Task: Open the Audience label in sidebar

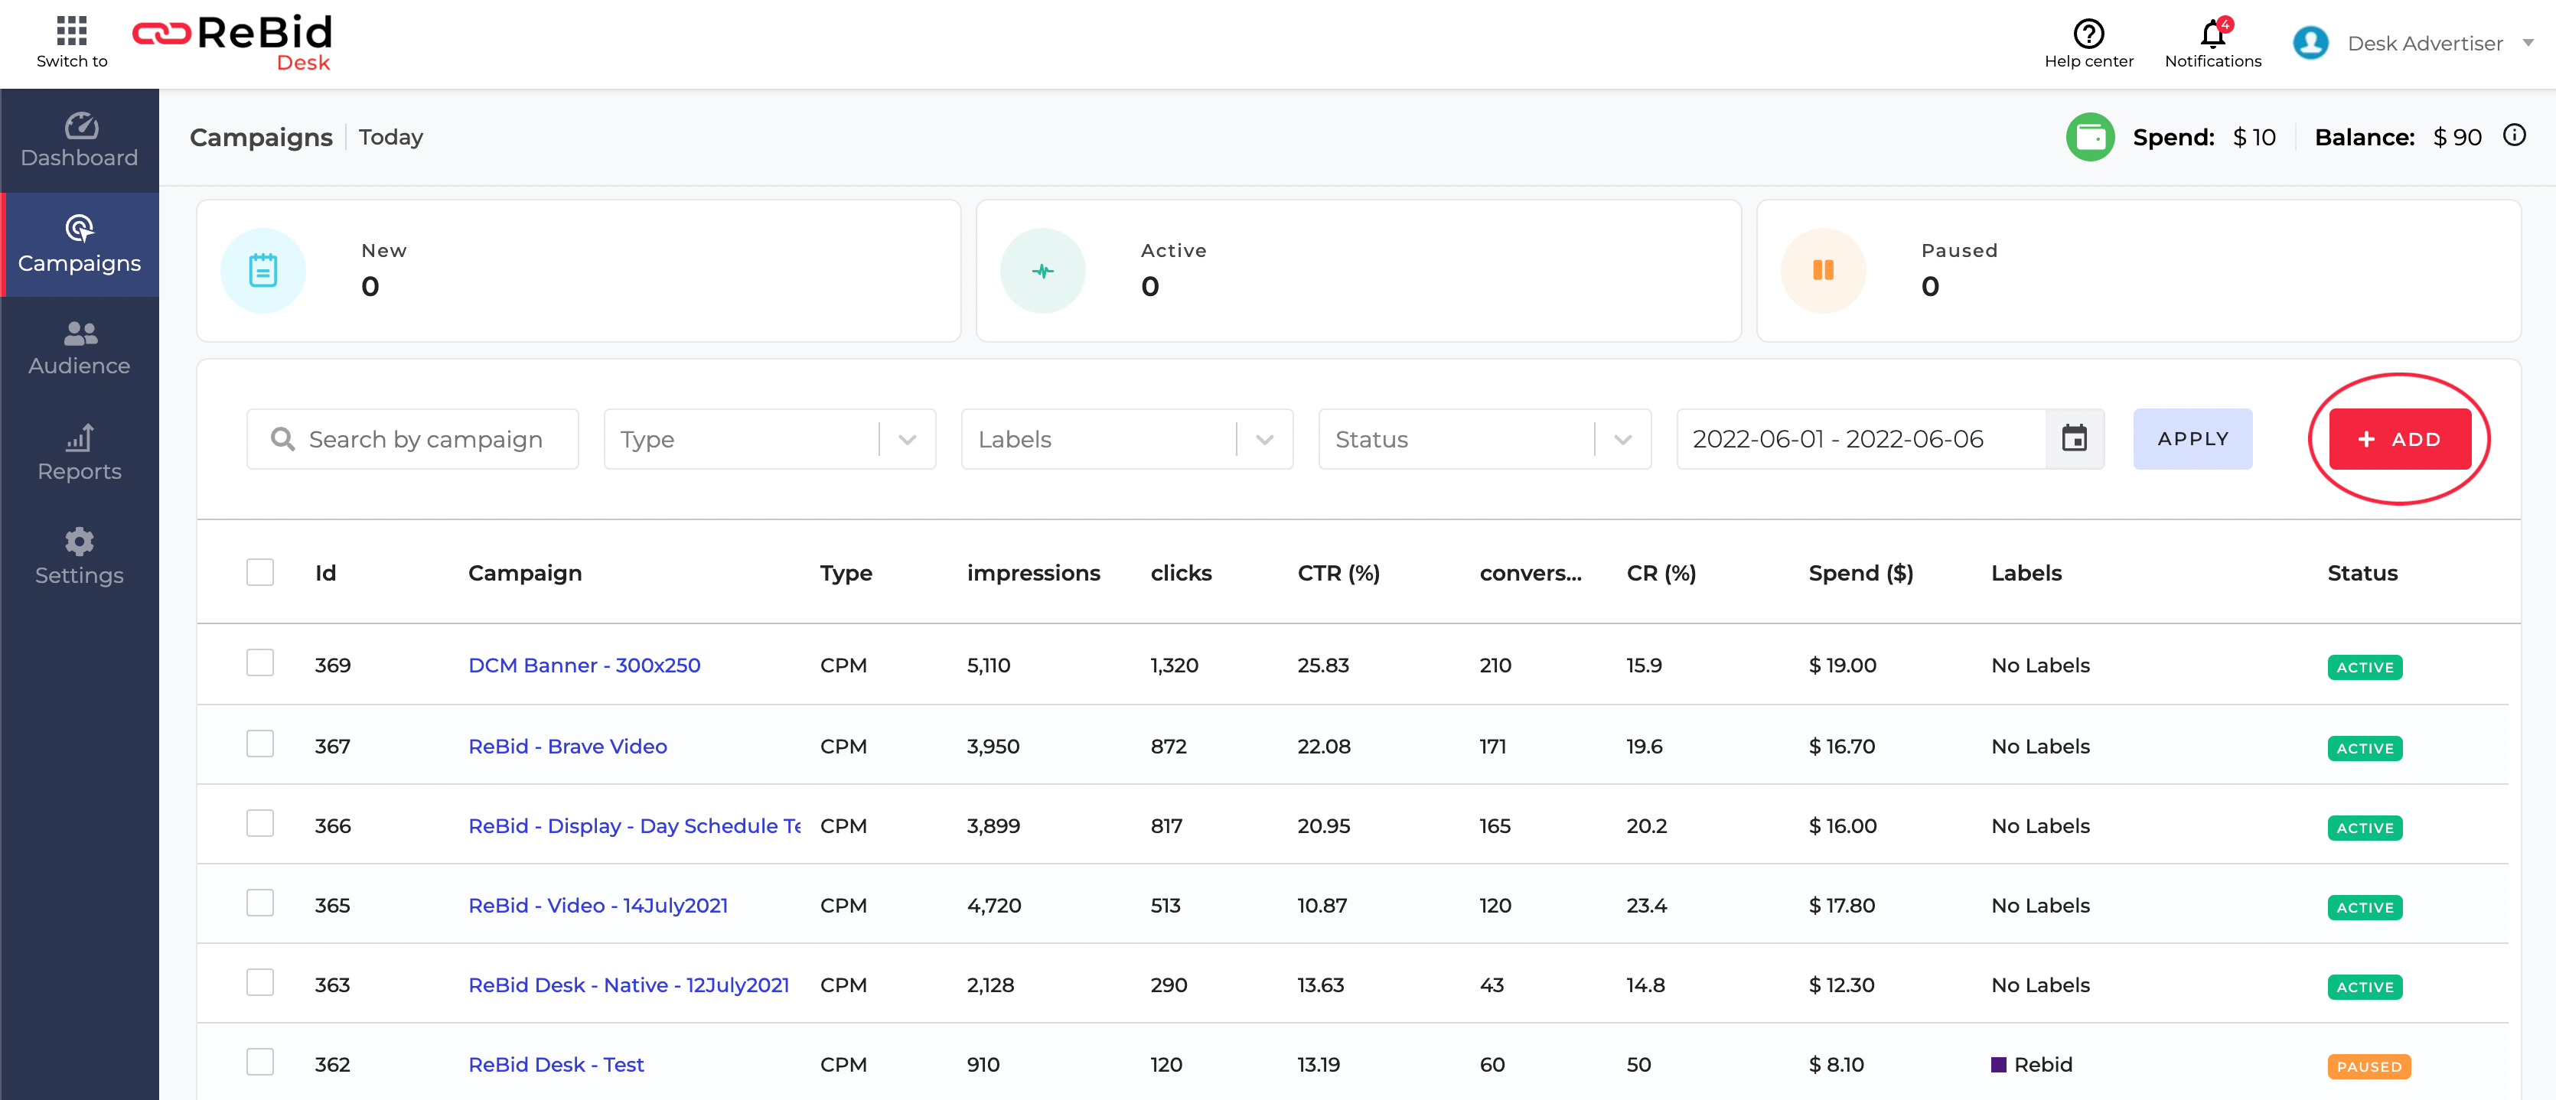Action: 80,366
